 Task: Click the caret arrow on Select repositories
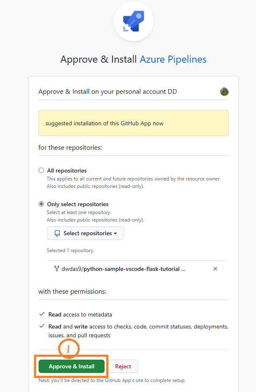pyautogui.click(x=115, y=234)
